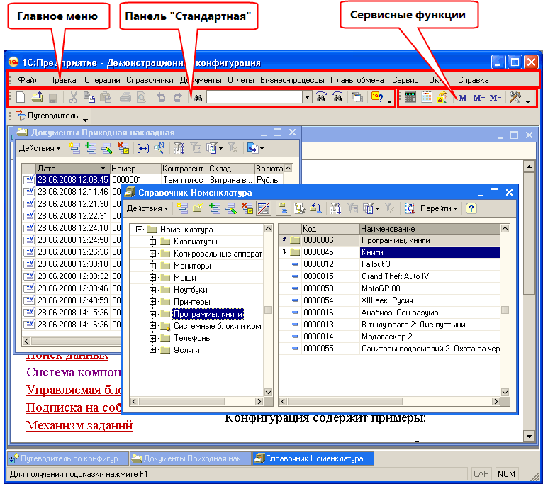The image size is (543, 484).
Task: Expand the Принтеры tree folder
Action: pos(152,302)
